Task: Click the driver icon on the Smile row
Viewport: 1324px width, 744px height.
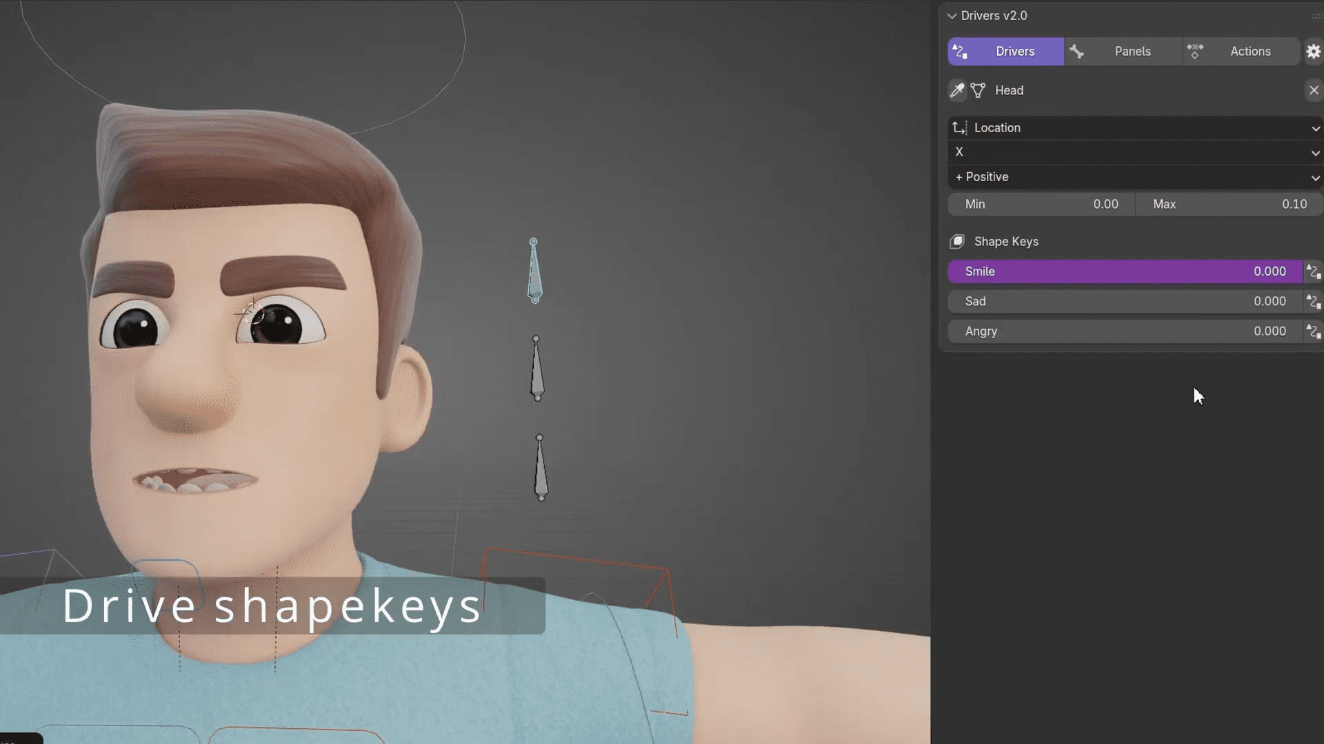Action: (1314, 271)
